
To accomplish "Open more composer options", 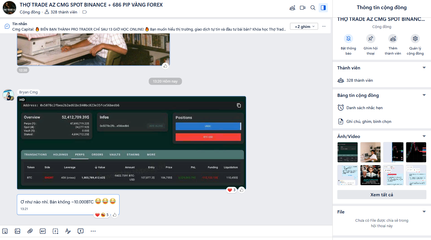I will coord(93,231).
